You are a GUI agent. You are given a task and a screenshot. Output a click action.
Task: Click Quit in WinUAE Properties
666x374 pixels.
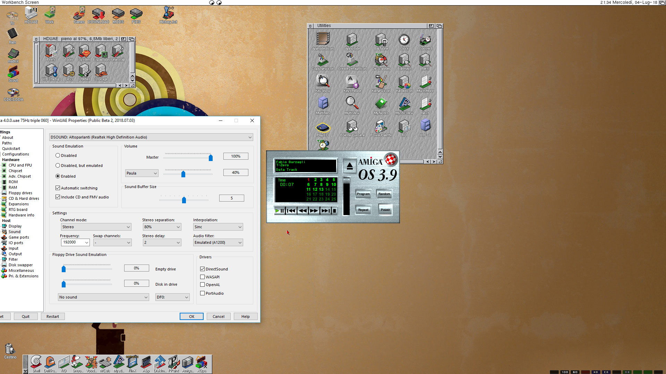coord(26,317)
